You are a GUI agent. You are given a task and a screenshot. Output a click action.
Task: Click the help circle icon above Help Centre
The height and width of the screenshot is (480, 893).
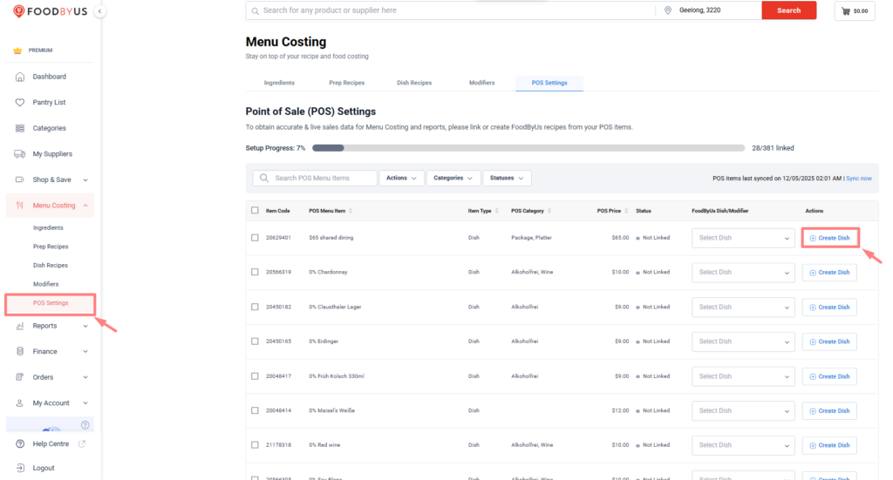pos(85,425)
